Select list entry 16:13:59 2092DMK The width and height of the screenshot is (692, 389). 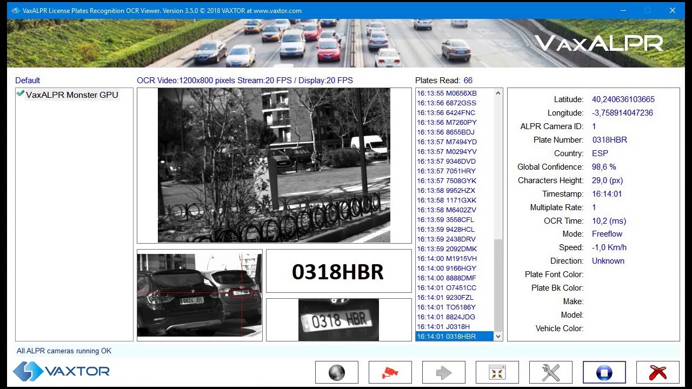455,249
